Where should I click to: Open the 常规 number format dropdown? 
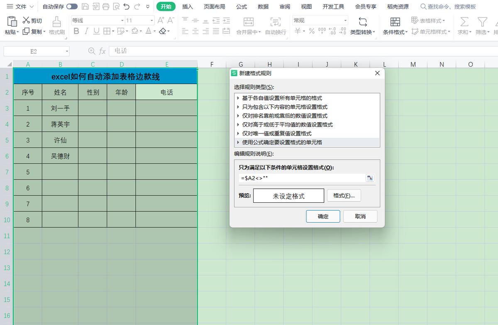(x=346, y=20)
